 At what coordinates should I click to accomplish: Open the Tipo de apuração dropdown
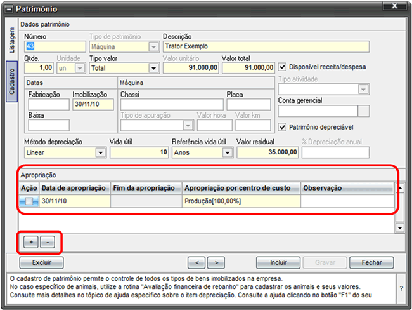pyautogui.click(x=188, y=125)
